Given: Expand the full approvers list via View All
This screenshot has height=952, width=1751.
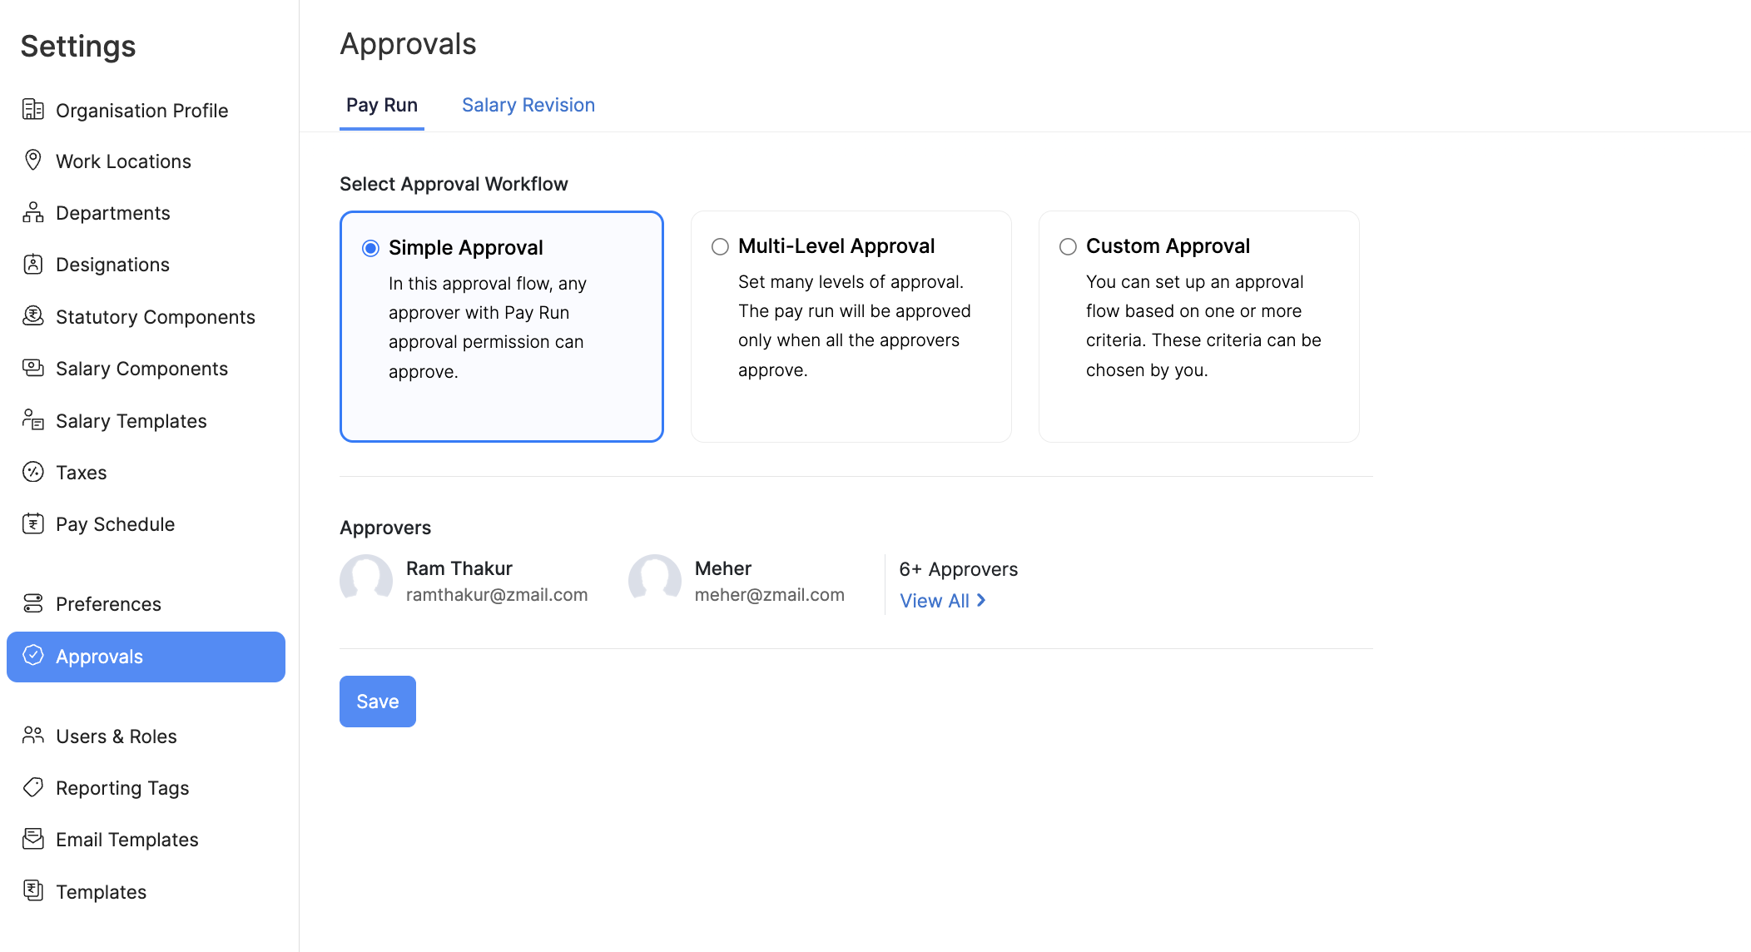Looking at the screenshot, I should coord(940,600).
